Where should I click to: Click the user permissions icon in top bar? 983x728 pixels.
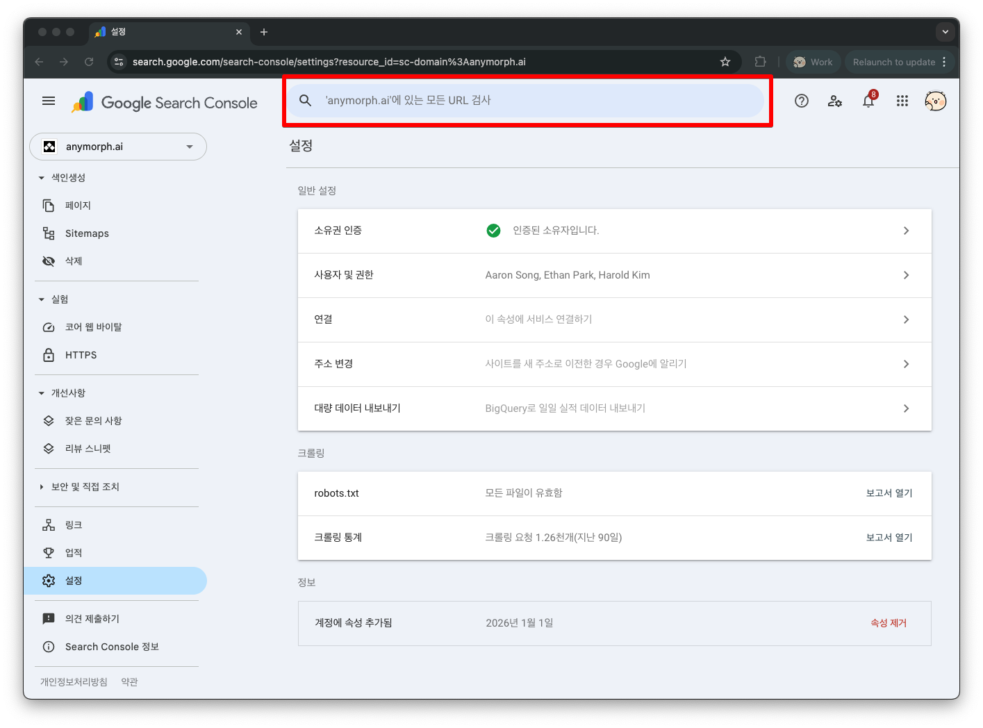(x=835, y=101)
